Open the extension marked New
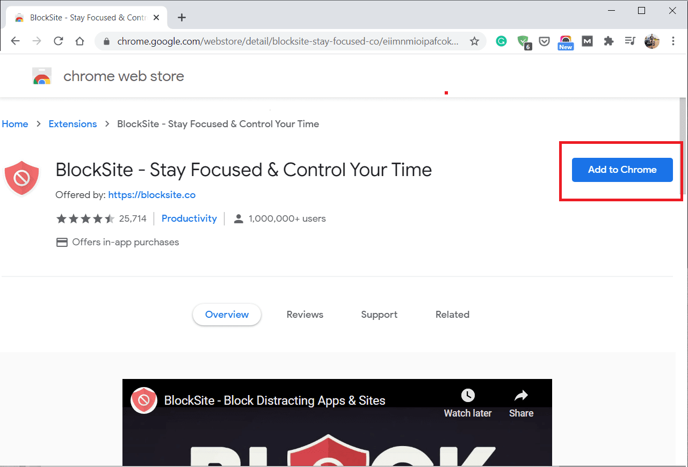Viewport: 688px width, 467px height. pyautogui.click(x=566, y=42)
